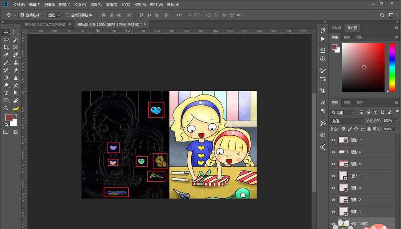This screenshot has width=401, height=229.
Task: Switch to the 路径 tab
Action: pyautogui.click(x=360, y=102)
